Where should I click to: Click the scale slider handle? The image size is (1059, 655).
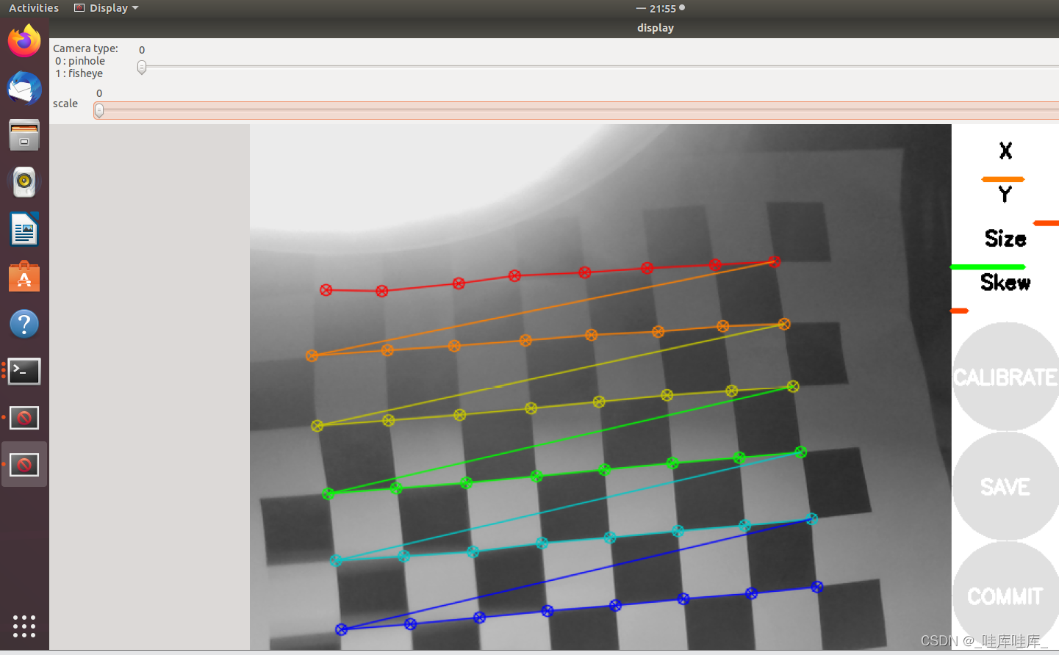pyautogui.click(x=98, y=111)
